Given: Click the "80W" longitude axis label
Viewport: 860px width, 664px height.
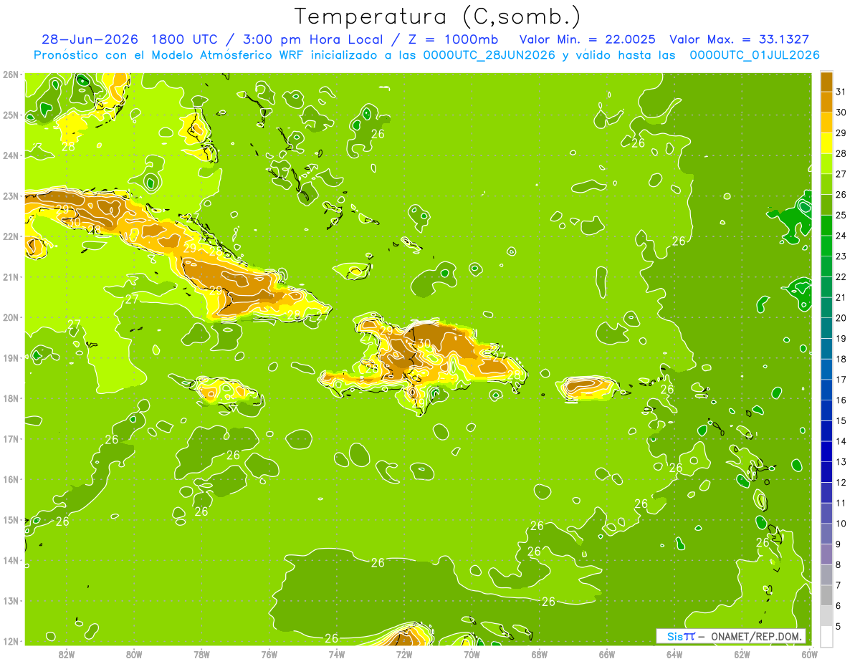Looking at the screenshot, I should 134,654.
